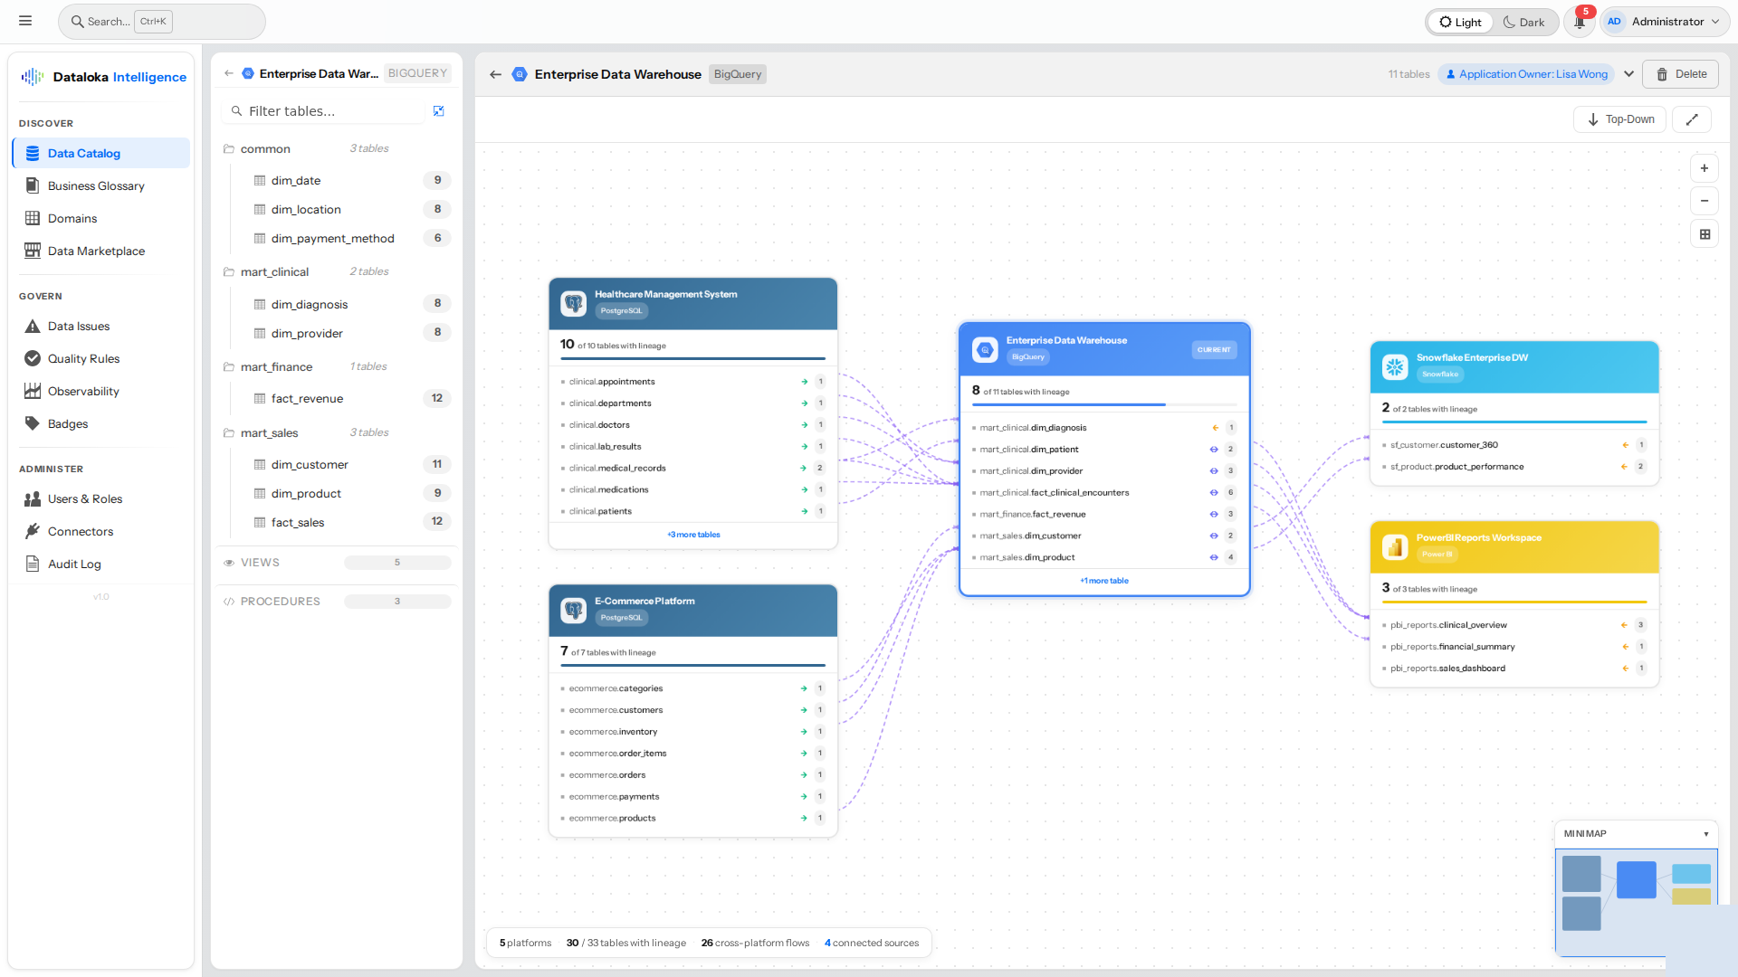
Task: Toggle the VIEWS eye icon in sidebar
Action: 231,562
